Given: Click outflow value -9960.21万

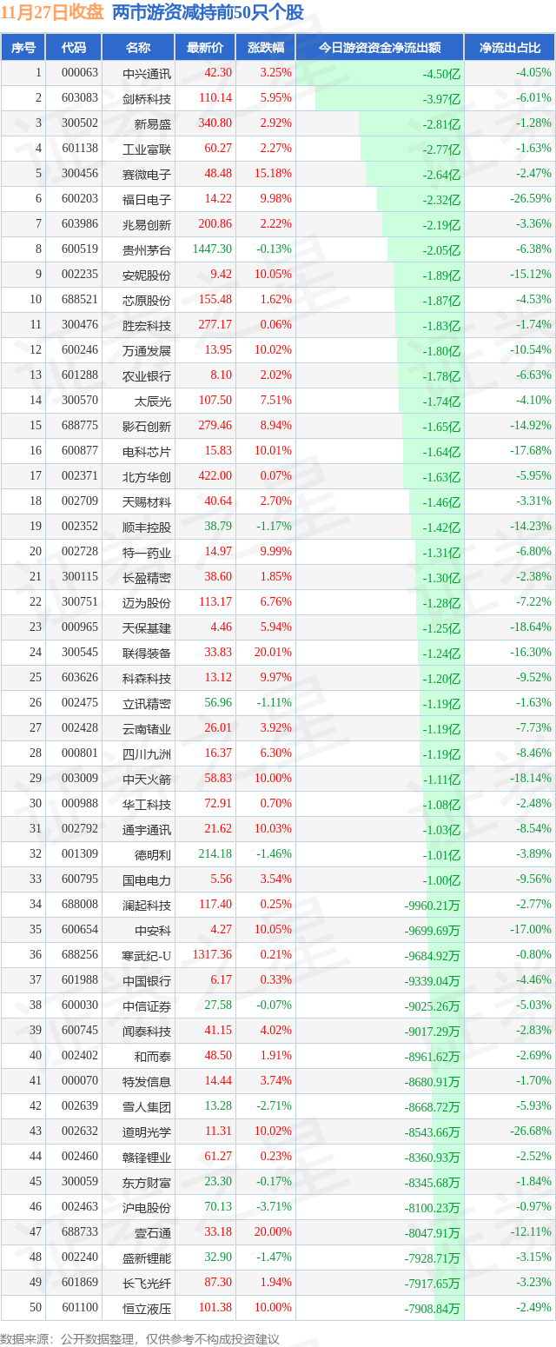Looking at the screenshot, I should (433, 905).
